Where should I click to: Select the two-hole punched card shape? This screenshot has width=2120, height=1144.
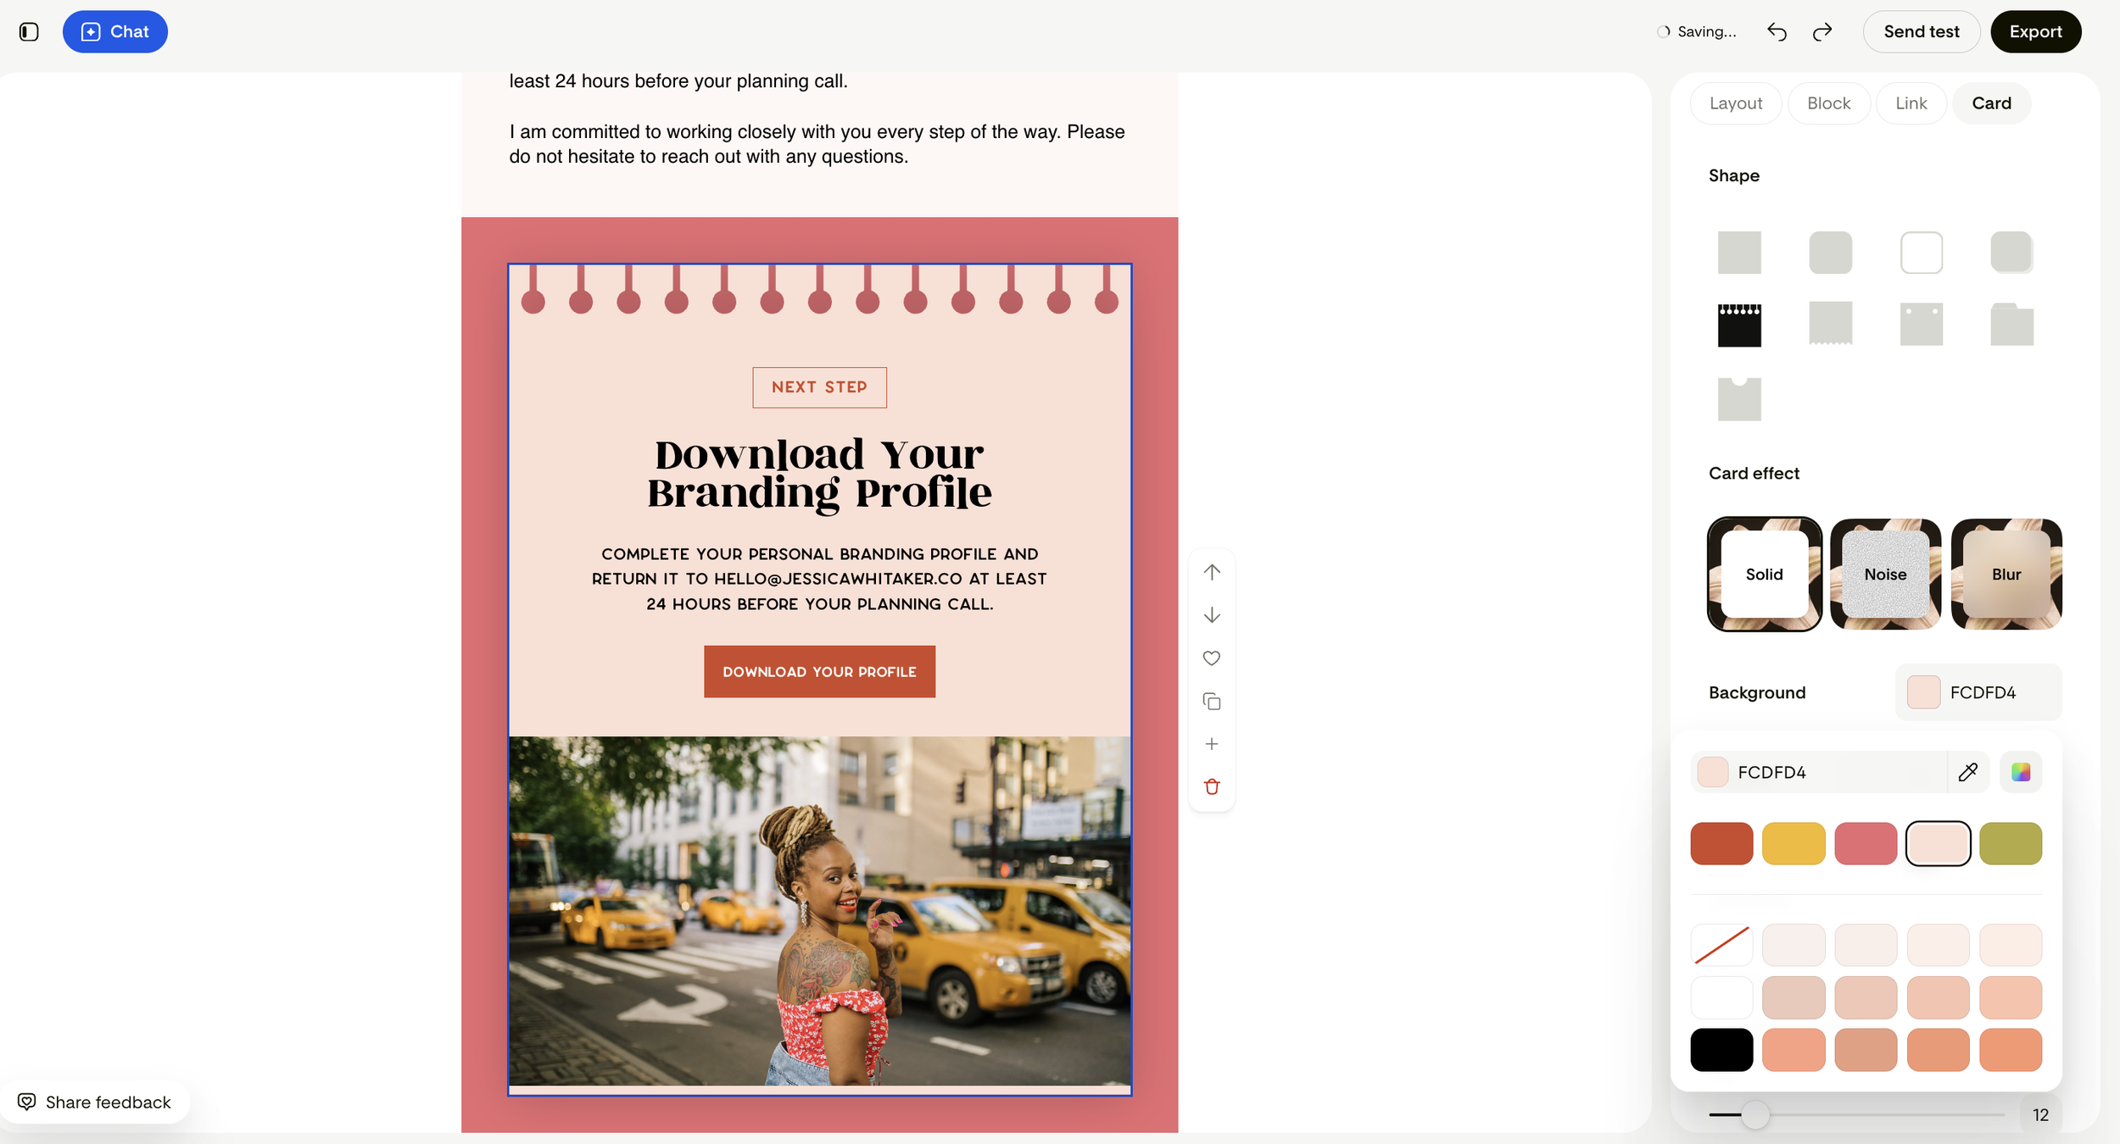(1921, 324)
